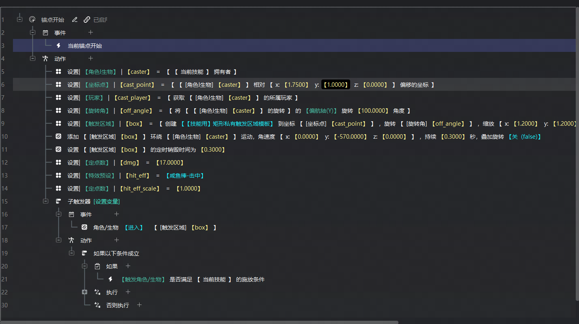
Task: Click the calendar icon of 子触发器's 事件 row
Action: click(x=71, y=214)
